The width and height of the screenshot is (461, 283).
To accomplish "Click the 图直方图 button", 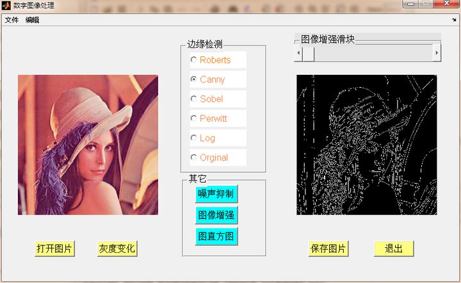I will click(216, 236).
